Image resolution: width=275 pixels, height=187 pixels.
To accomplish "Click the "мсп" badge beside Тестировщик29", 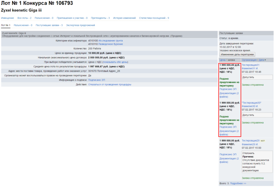I will pos(263,141).
